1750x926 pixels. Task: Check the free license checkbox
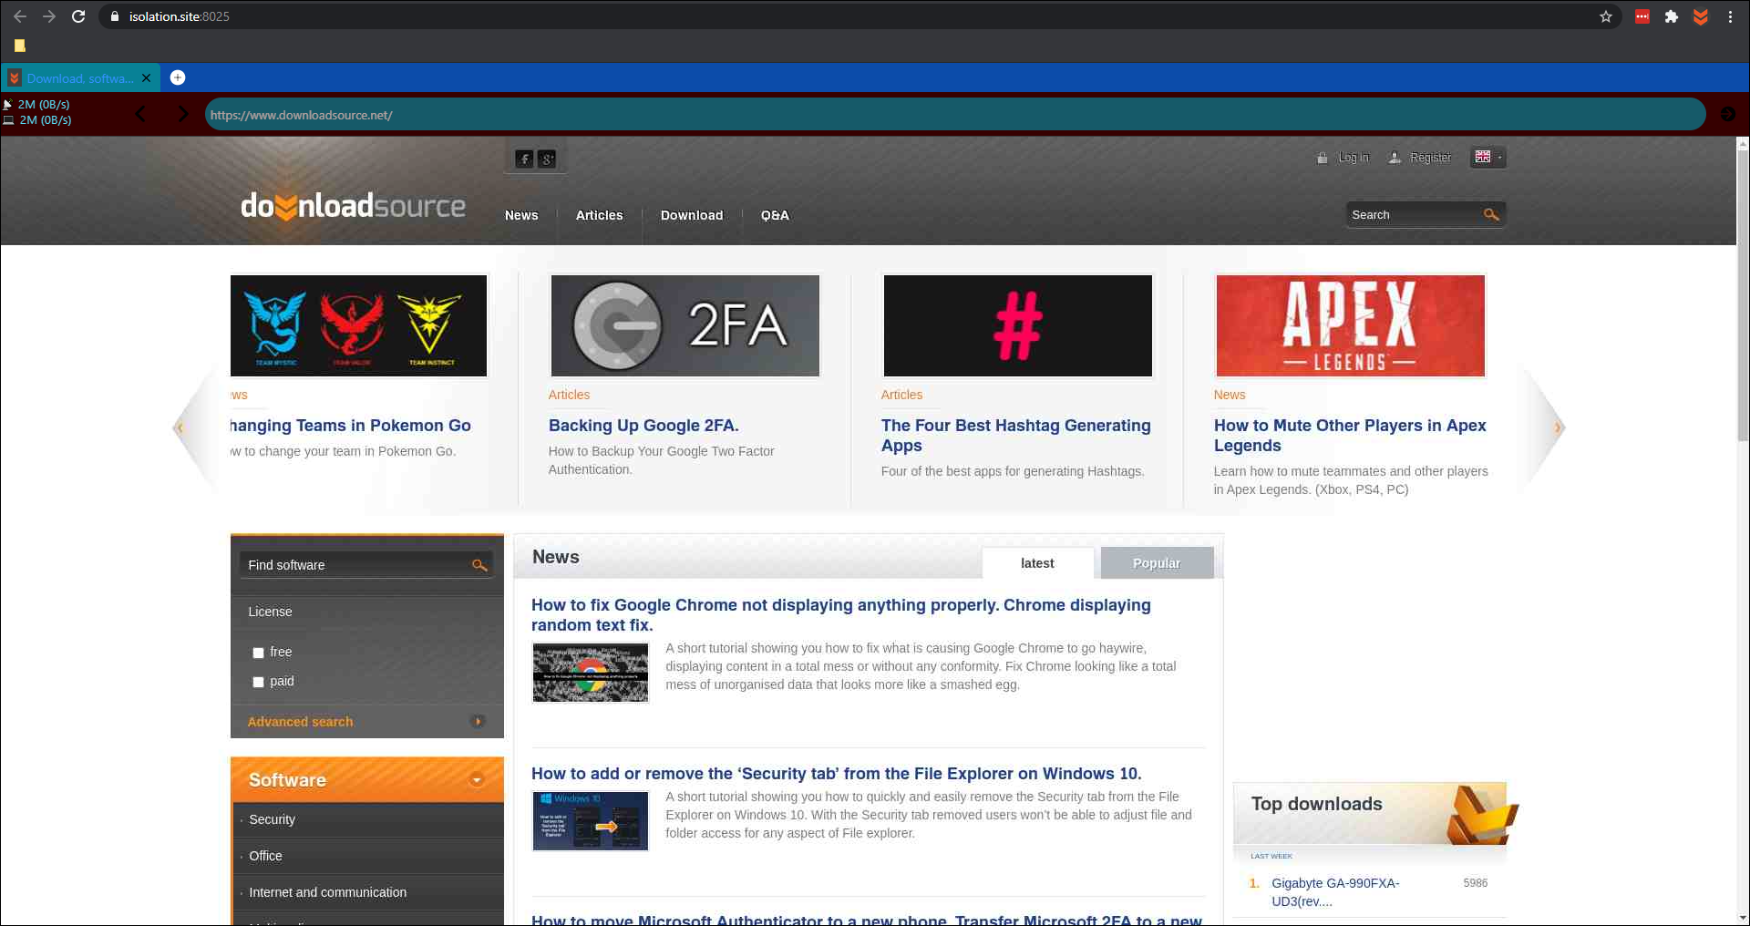[x=258, y=653]
